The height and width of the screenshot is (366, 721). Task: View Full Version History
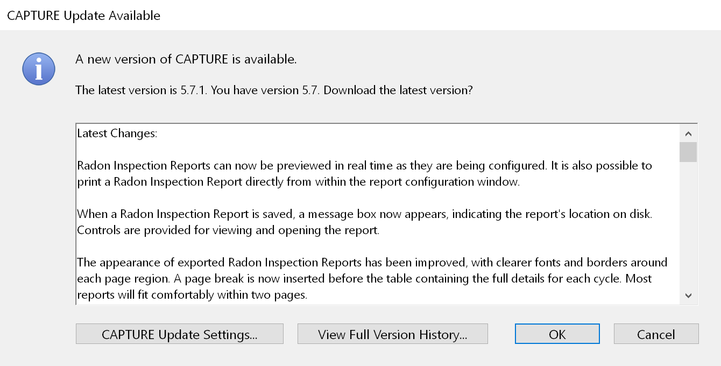[x=392, y=334]
